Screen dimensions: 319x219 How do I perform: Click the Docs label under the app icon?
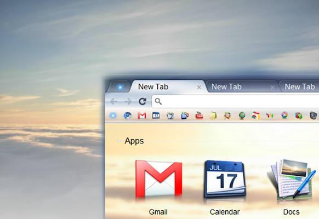coord(292,212)
